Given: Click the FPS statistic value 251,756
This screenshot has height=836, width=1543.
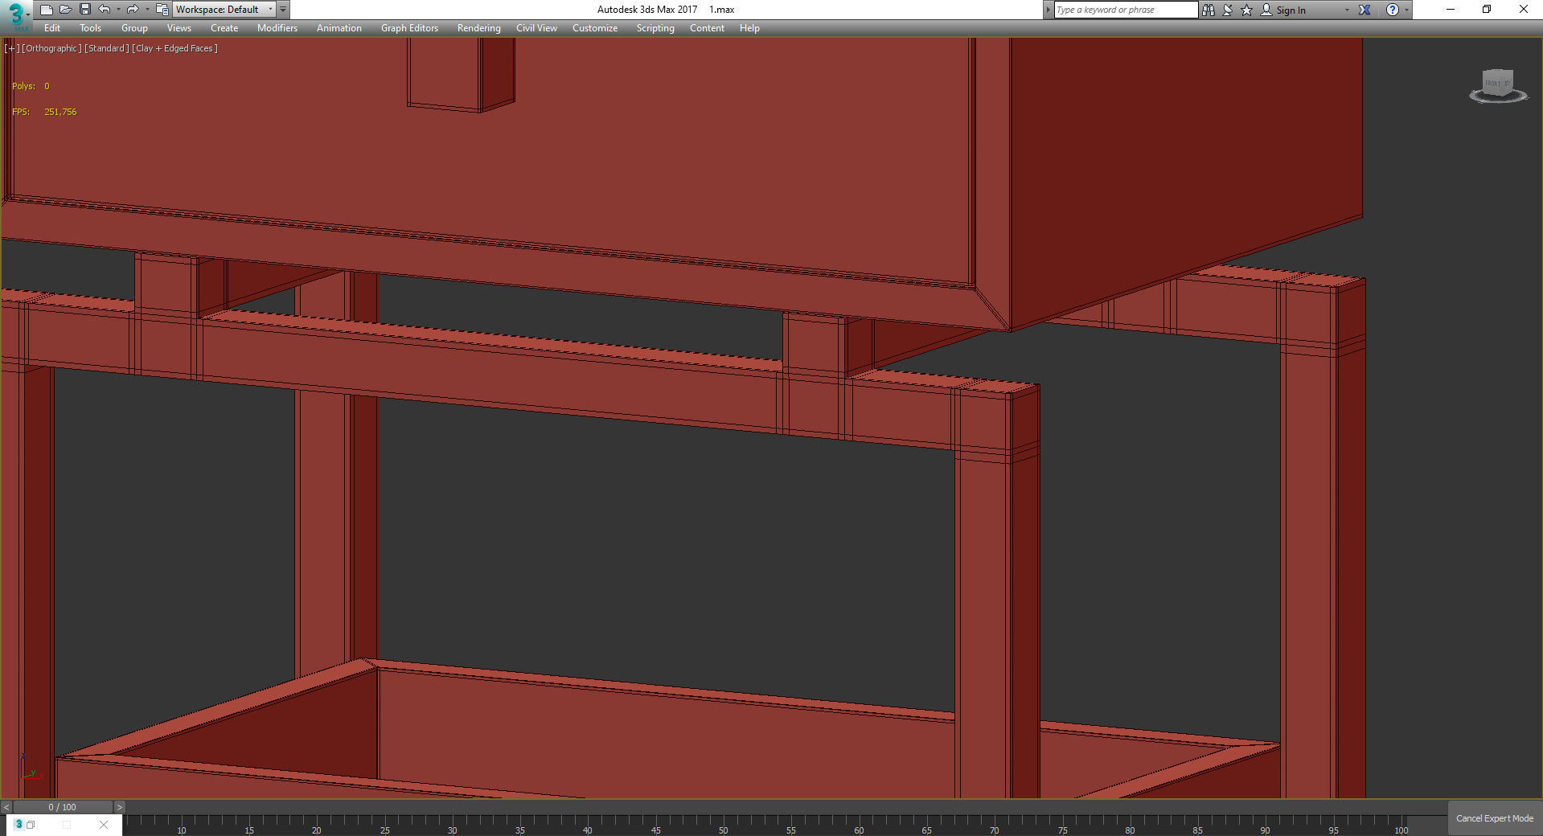Looking at the screenshot, I should 60,112.
